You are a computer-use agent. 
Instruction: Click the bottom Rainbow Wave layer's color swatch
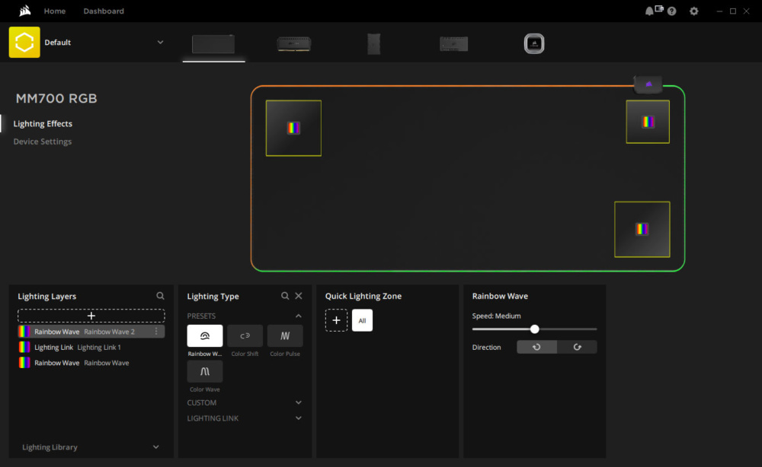(24, 362)
